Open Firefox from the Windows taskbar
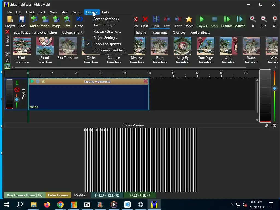 [47, 205]
